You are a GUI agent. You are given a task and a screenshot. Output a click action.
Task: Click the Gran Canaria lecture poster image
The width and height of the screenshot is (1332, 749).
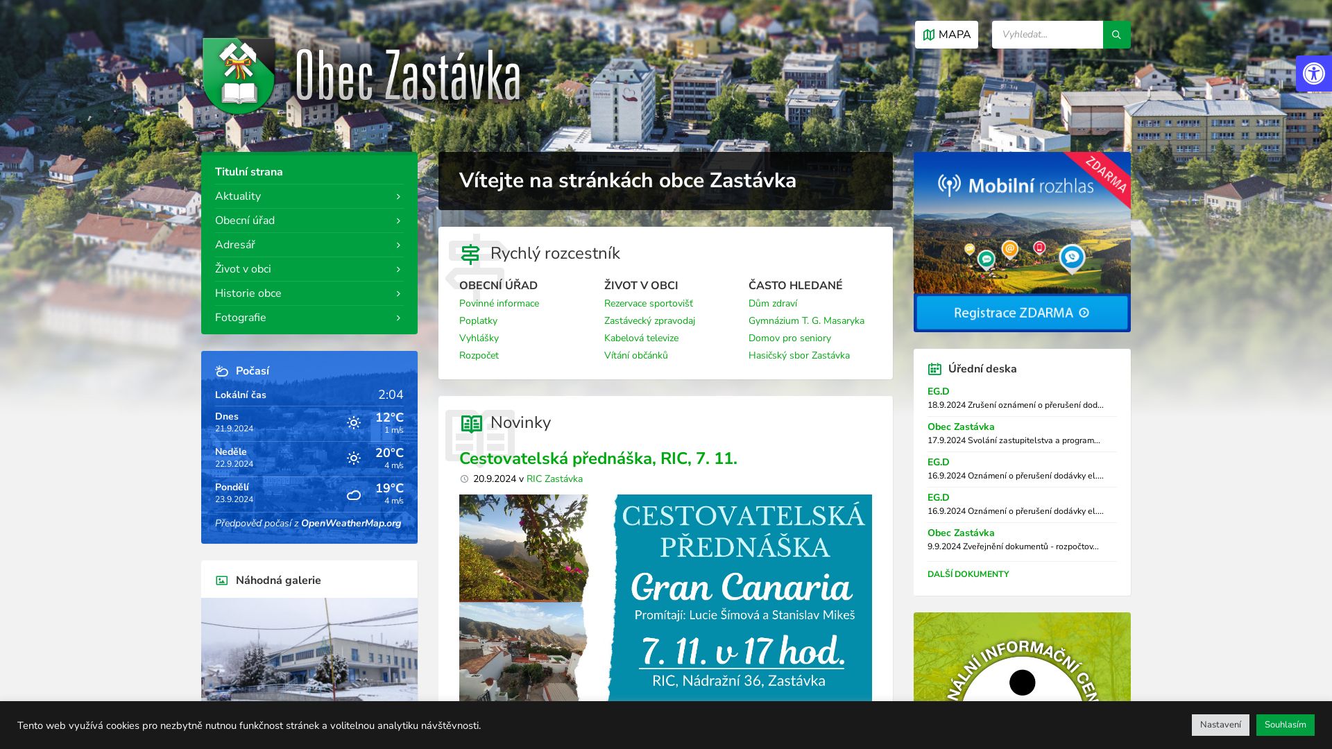click(x=665, y=598)
